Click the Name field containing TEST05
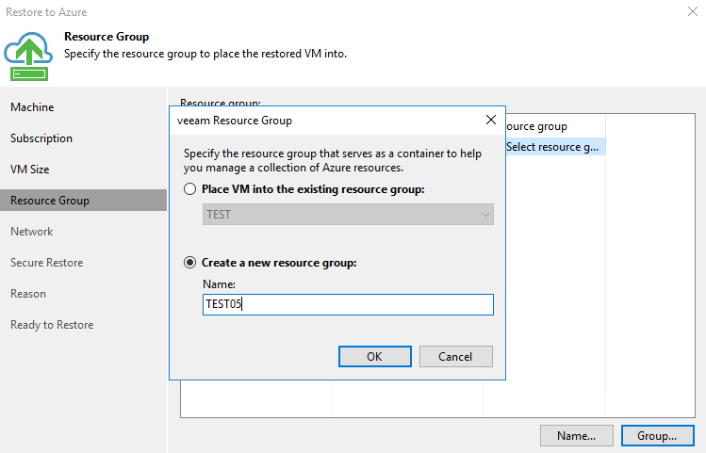 coord(348,304)
